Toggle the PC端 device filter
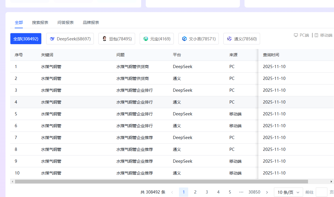This screenshot has width=334, height=197. 301,35
